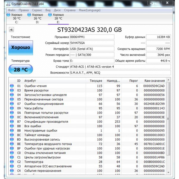Viewport: 179px width, 179px height.
Task: Click status orb for Повторные попытки раскрутки
Action: (12, 112)
